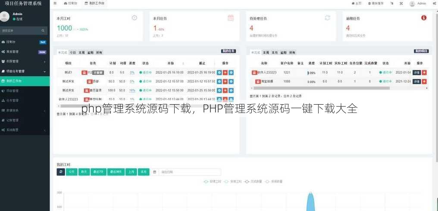
Task: Sort tasks by 开始 column sort arrow
Action: pos(183,64)
